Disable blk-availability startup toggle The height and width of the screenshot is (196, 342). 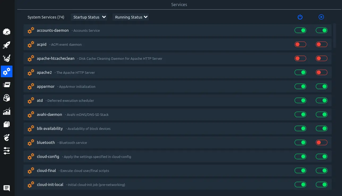click(x=300, y=129)
